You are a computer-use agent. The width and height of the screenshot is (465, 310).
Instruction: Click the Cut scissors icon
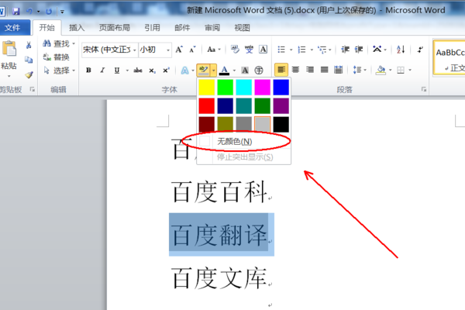(29, 45)
